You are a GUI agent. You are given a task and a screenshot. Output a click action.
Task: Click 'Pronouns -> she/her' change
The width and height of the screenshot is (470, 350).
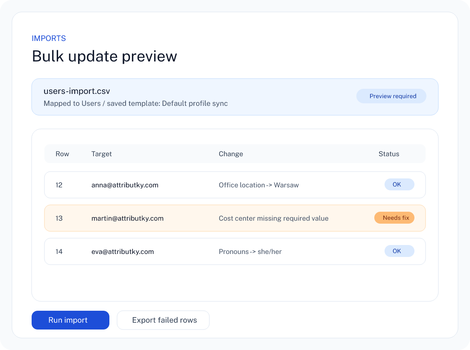click(250, 251)
